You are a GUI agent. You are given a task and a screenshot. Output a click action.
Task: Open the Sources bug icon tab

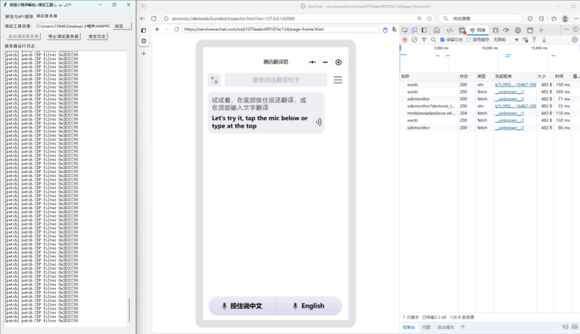coord(496,30)
